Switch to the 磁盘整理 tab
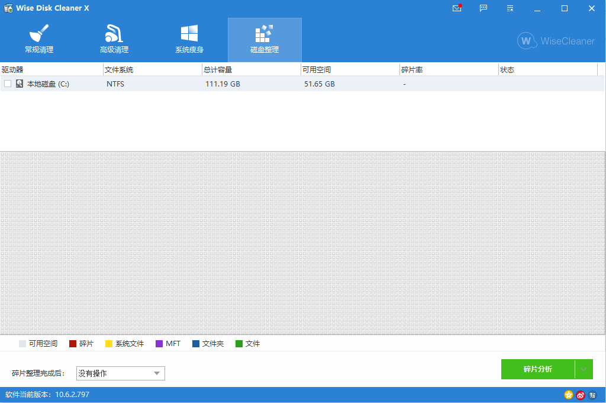This screenshot has width=606, height=403. click(265, 39)
